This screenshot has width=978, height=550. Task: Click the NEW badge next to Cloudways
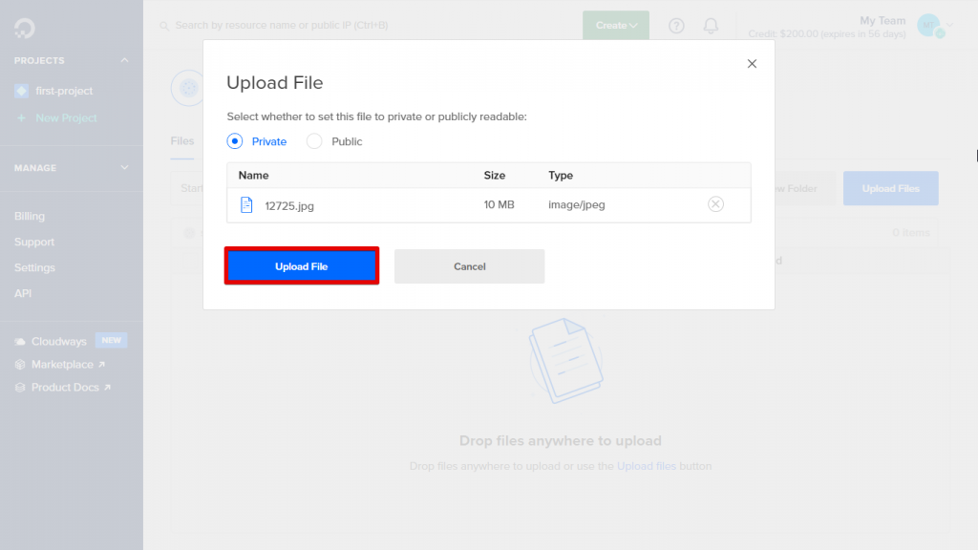pyautogui.click(x=111, y=339)
